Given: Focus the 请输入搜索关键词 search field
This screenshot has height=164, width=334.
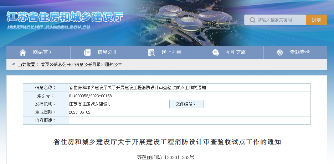Looking at the screenshot, I should [x=275, y=20].
